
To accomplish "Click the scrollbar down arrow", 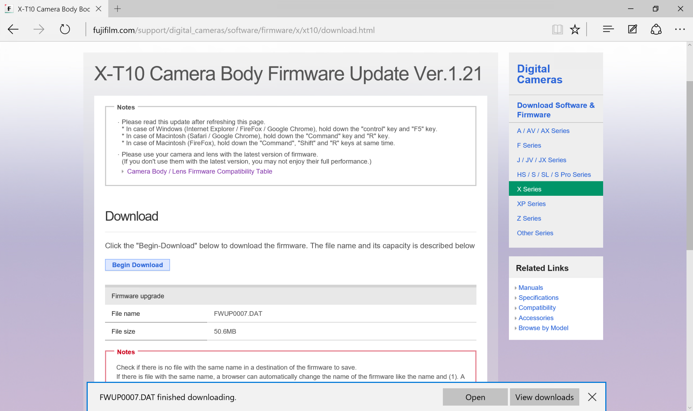I will click(x=689, y=408).
